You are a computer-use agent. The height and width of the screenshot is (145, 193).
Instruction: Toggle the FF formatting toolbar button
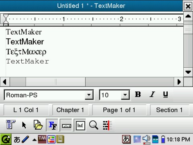pyautogui.click(x=52, y=125)
